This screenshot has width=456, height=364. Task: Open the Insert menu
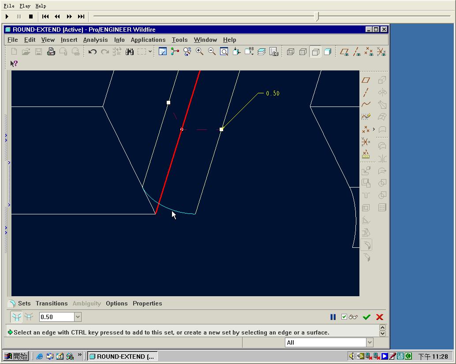click(x=69, y=40)
